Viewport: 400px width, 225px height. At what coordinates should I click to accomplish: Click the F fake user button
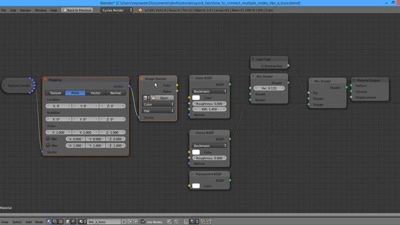tap(124, 222)
